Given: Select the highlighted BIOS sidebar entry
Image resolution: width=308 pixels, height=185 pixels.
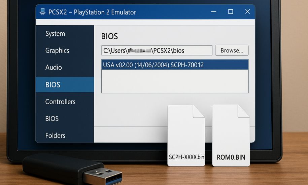Looking at the screenshot, I should 65,84.
